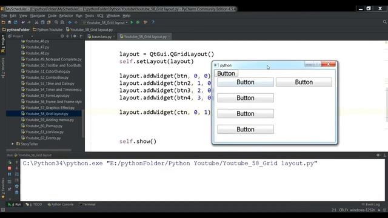
Task: Click the Redo arrow in the toolbar
Action: (29, 22)
